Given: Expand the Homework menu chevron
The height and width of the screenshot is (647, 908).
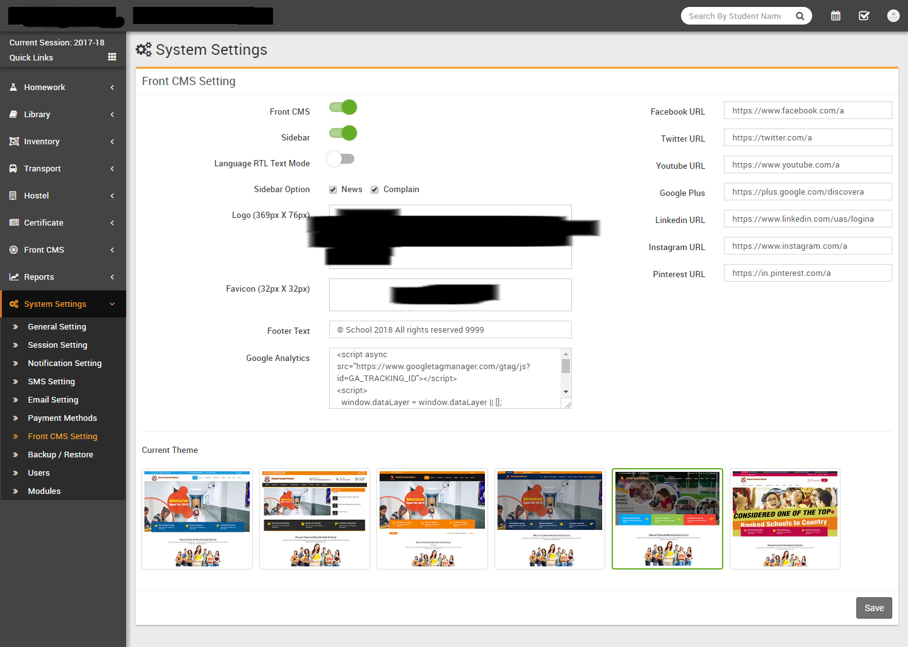Looking at the screenshot, I should tap(112, 88).
